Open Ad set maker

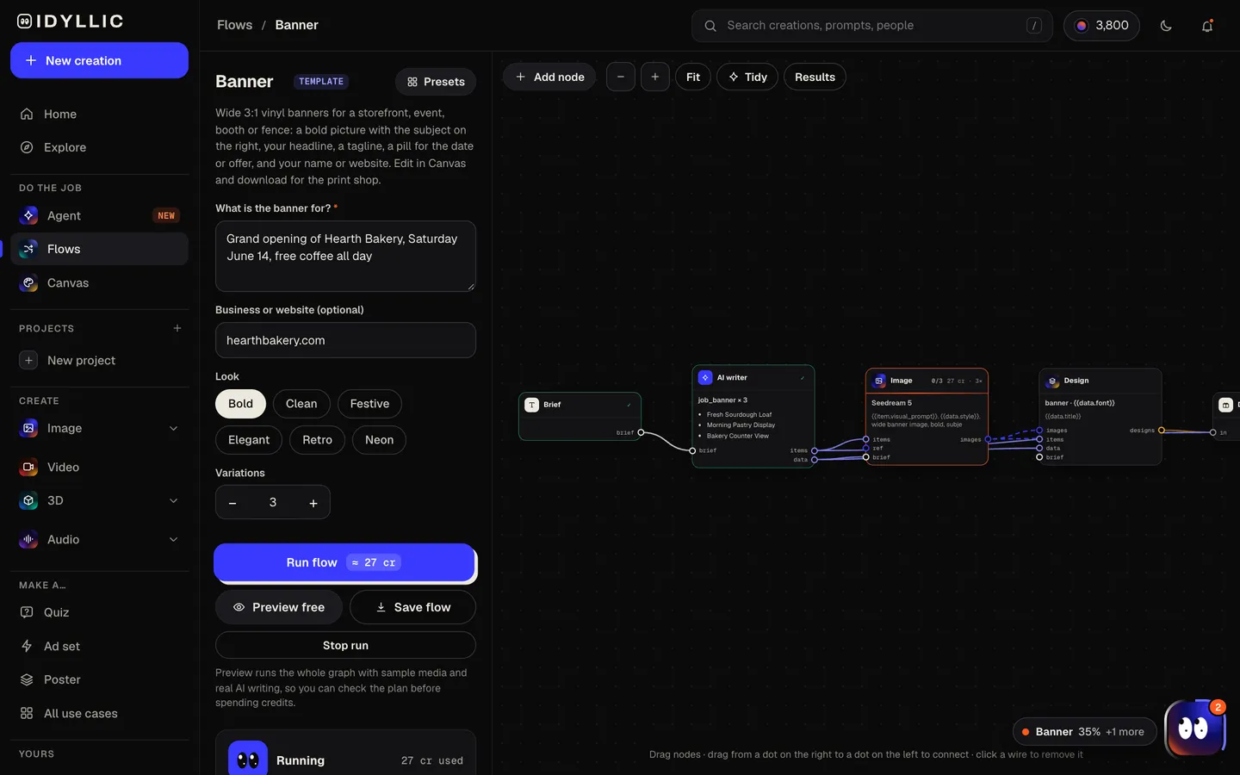(x=99, y=646)
